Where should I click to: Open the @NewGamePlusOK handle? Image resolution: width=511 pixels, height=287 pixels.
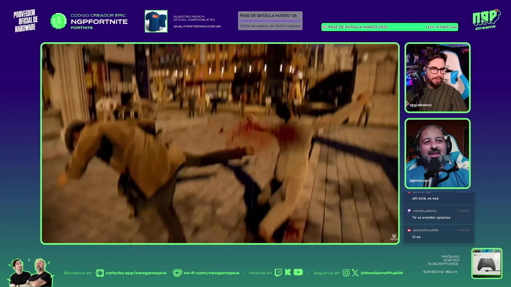pos(382,273)
